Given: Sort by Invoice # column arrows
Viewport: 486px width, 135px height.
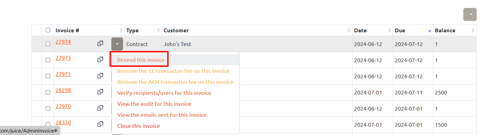Looking at the screenshot, I should (x=121, y=30).
